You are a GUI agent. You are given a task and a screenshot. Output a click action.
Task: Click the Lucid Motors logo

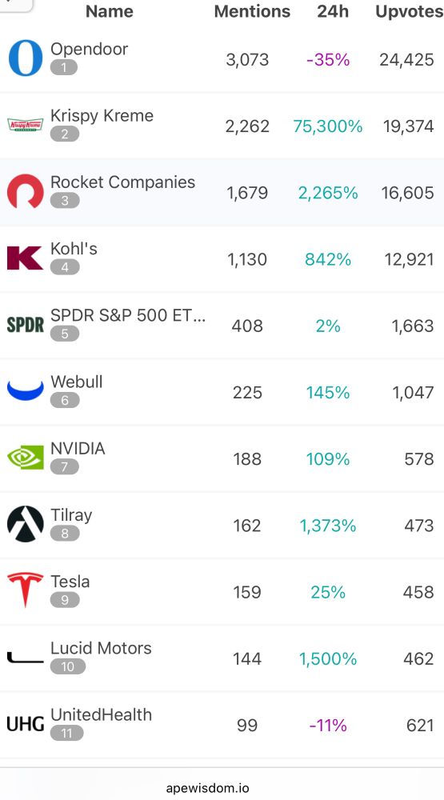pos(26,657)
